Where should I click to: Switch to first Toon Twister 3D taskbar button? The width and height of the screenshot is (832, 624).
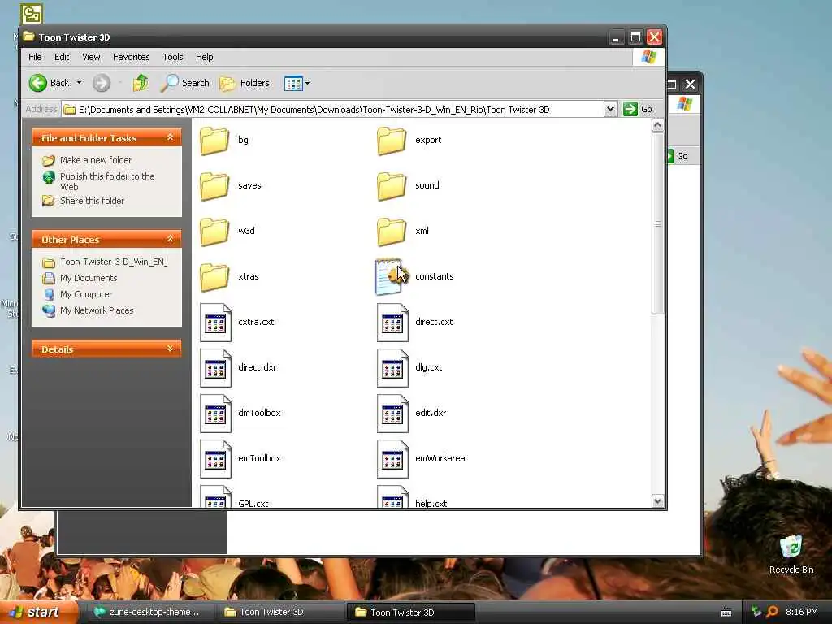point(281,613)
